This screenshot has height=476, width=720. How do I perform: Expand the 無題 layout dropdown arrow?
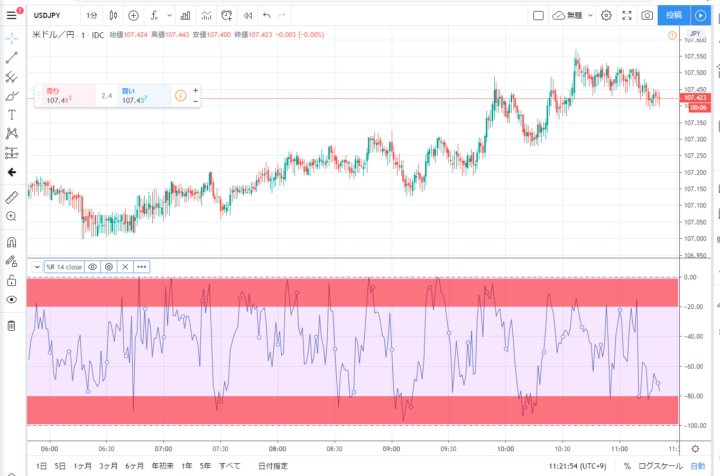[590, 15]
